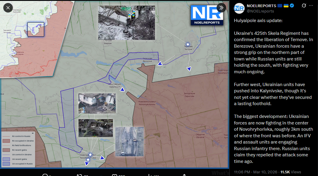Open the NOELREPORTS display name link
Image resolution: width=318 pixels, height=176 pixels.
click(261, 6)
